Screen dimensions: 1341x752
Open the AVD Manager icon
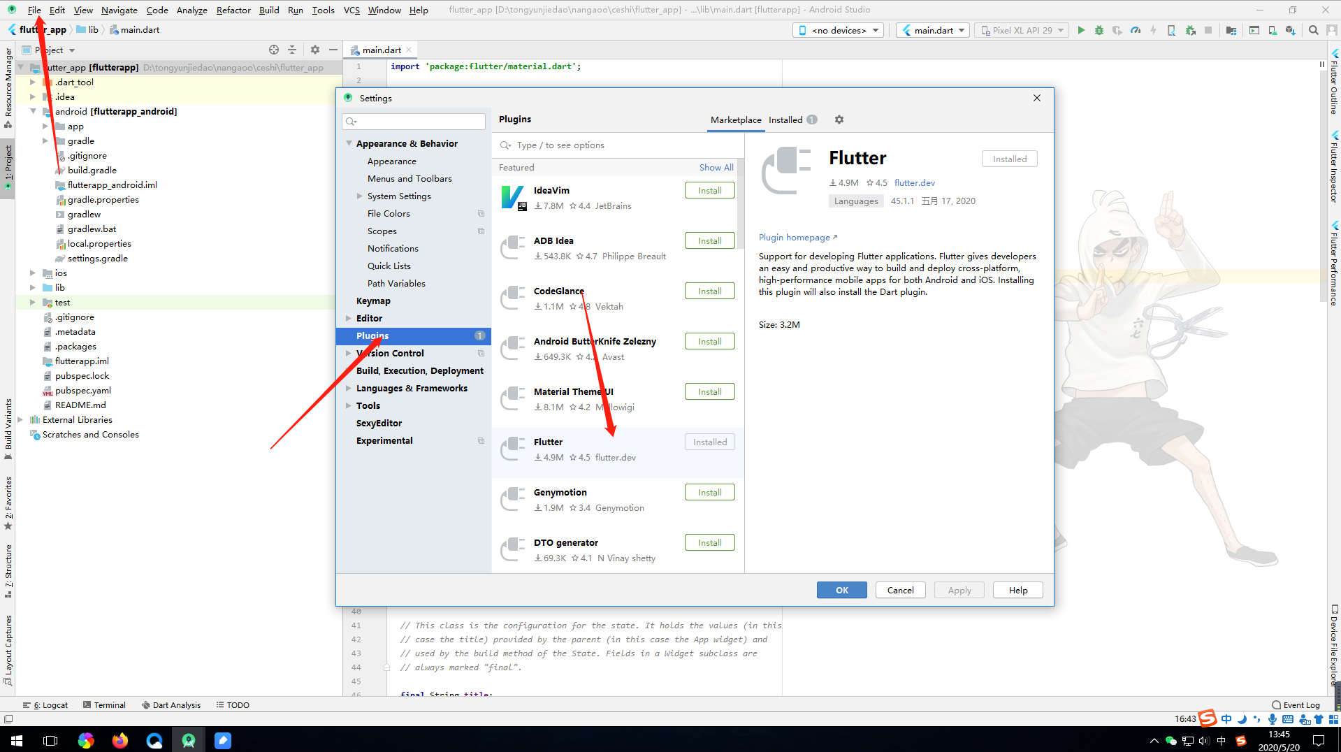click(1273, 30)
